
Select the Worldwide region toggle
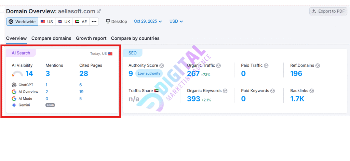click(x=22, y=22)
